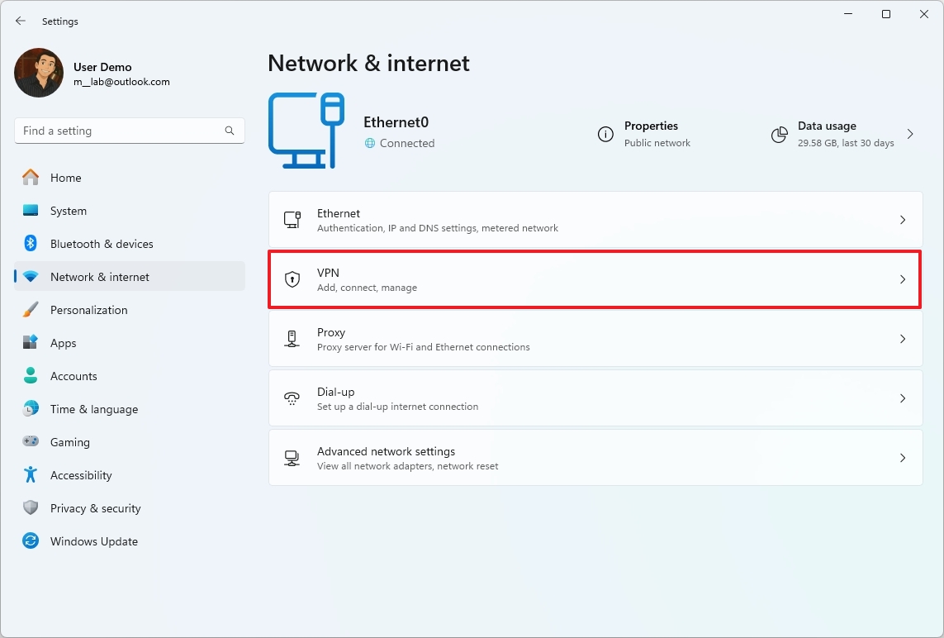Image resolution: width=944 pixels, height=638 pixels.
Task: Open Proxy settings via its chevron
Action: (902, 339)
